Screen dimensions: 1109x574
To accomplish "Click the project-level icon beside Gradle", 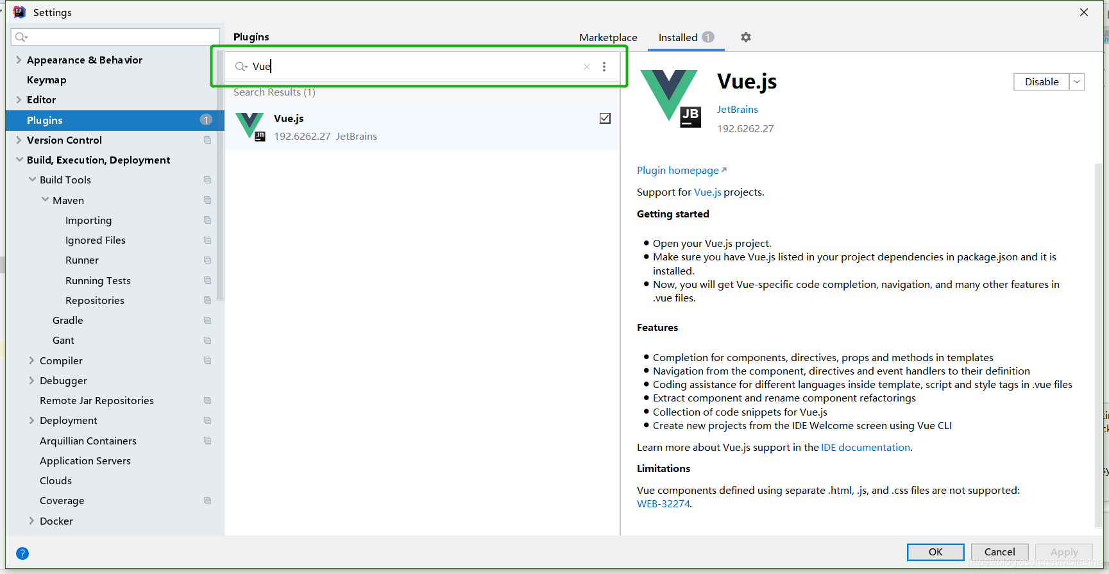I will (x=207, y=320).
